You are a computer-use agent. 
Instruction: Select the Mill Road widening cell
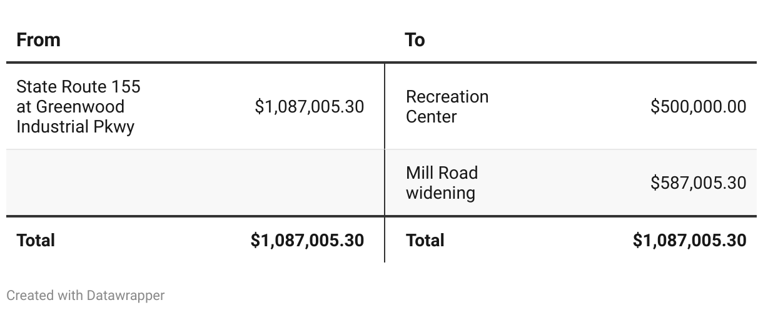442,182
